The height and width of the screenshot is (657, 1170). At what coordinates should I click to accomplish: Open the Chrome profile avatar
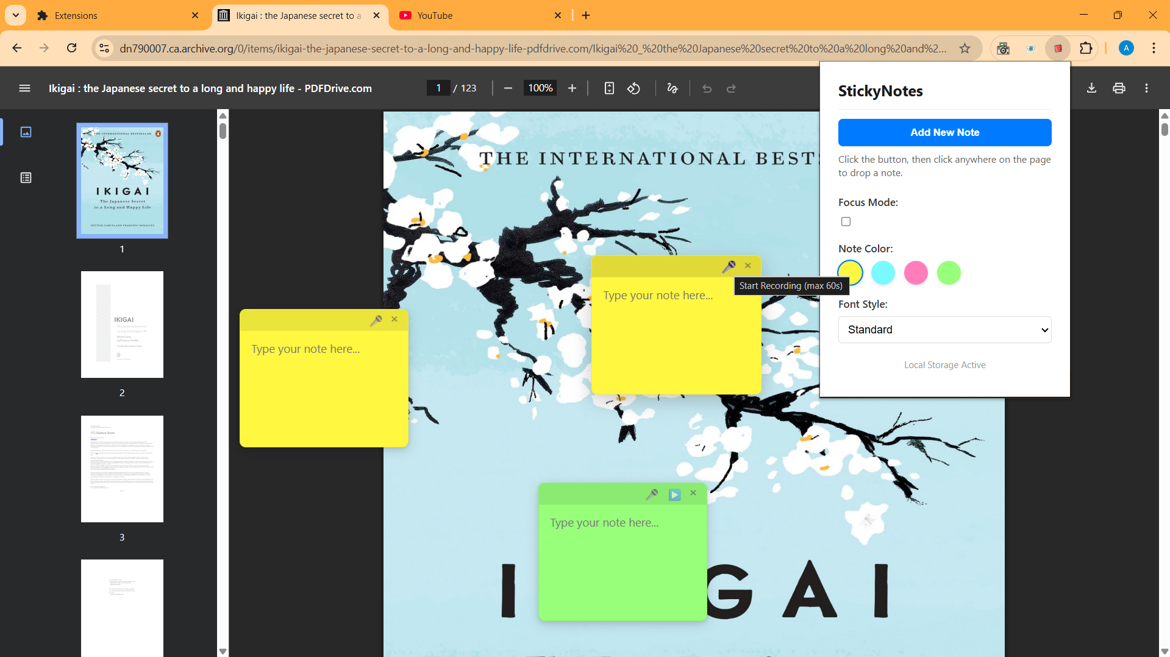pos(1126,48)
